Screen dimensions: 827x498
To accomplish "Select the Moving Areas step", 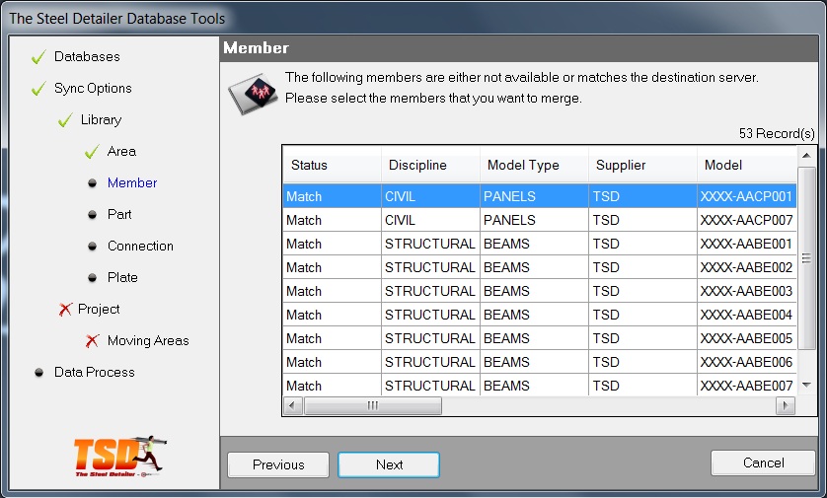I will [148, 341].
